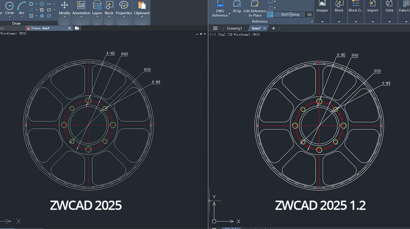The width and height of the screenshot is (410, 229).
Task: Click the viewport [—] control in right window
Action: tap(213, 35)
